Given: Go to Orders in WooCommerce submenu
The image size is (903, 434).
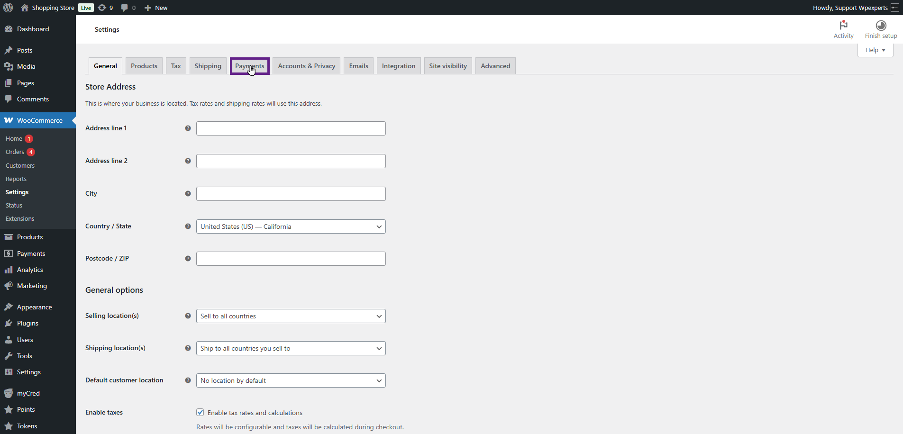Looking at the screenshot, I should pos(15,152).
